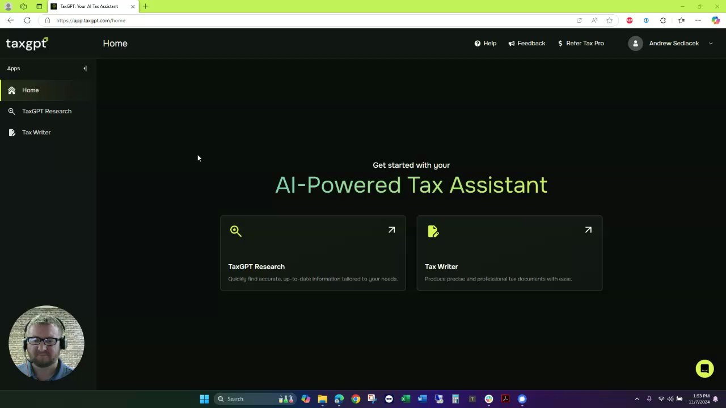Viewport: 726px width, 408px height.
Task: Open the TaxGPT Research card magnifier icon
Action: (x=236, y=231)
